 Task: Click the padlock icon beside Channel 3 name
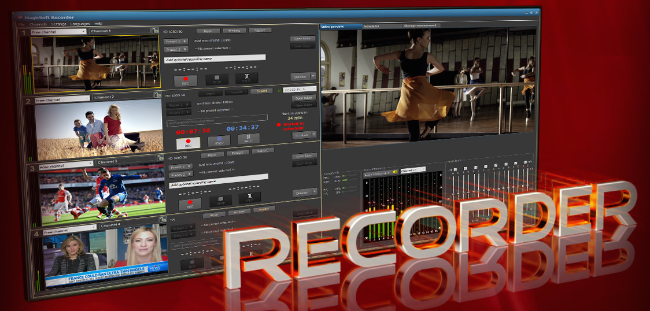click(x=160, y=158)
